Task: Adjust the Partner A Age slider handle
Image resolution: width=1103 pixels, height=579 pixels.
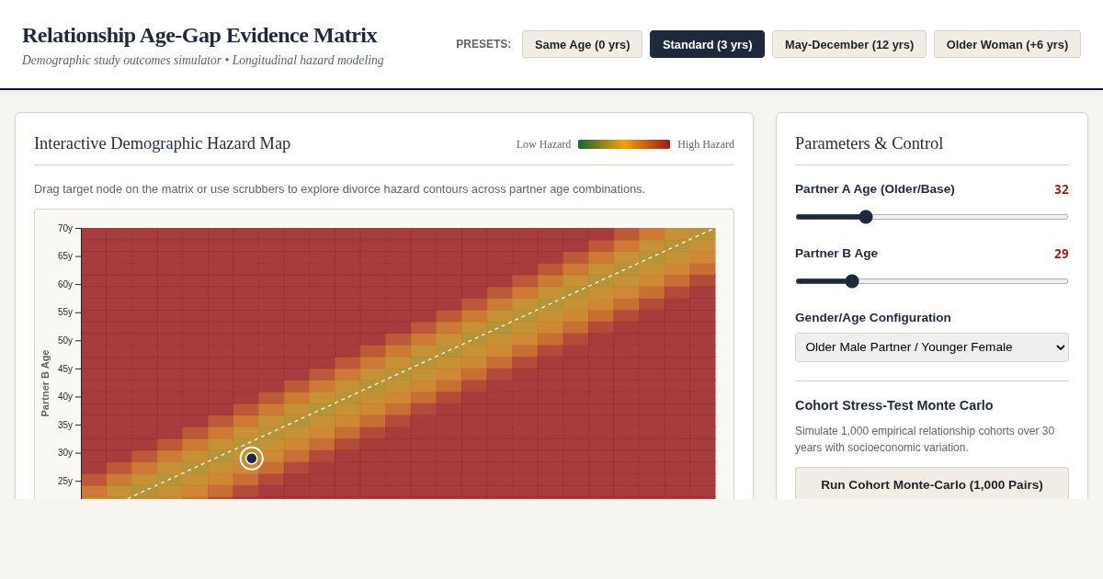Action: tap(866, 217)
